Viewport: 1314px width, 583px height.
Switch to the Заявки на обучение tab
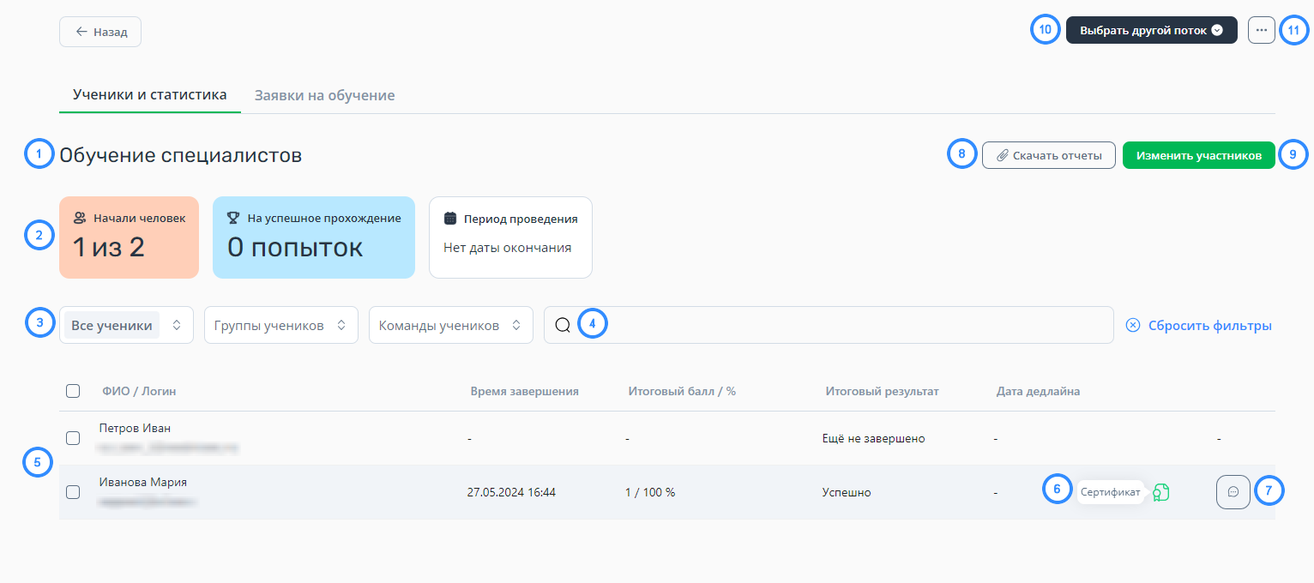tap(324, 95)
